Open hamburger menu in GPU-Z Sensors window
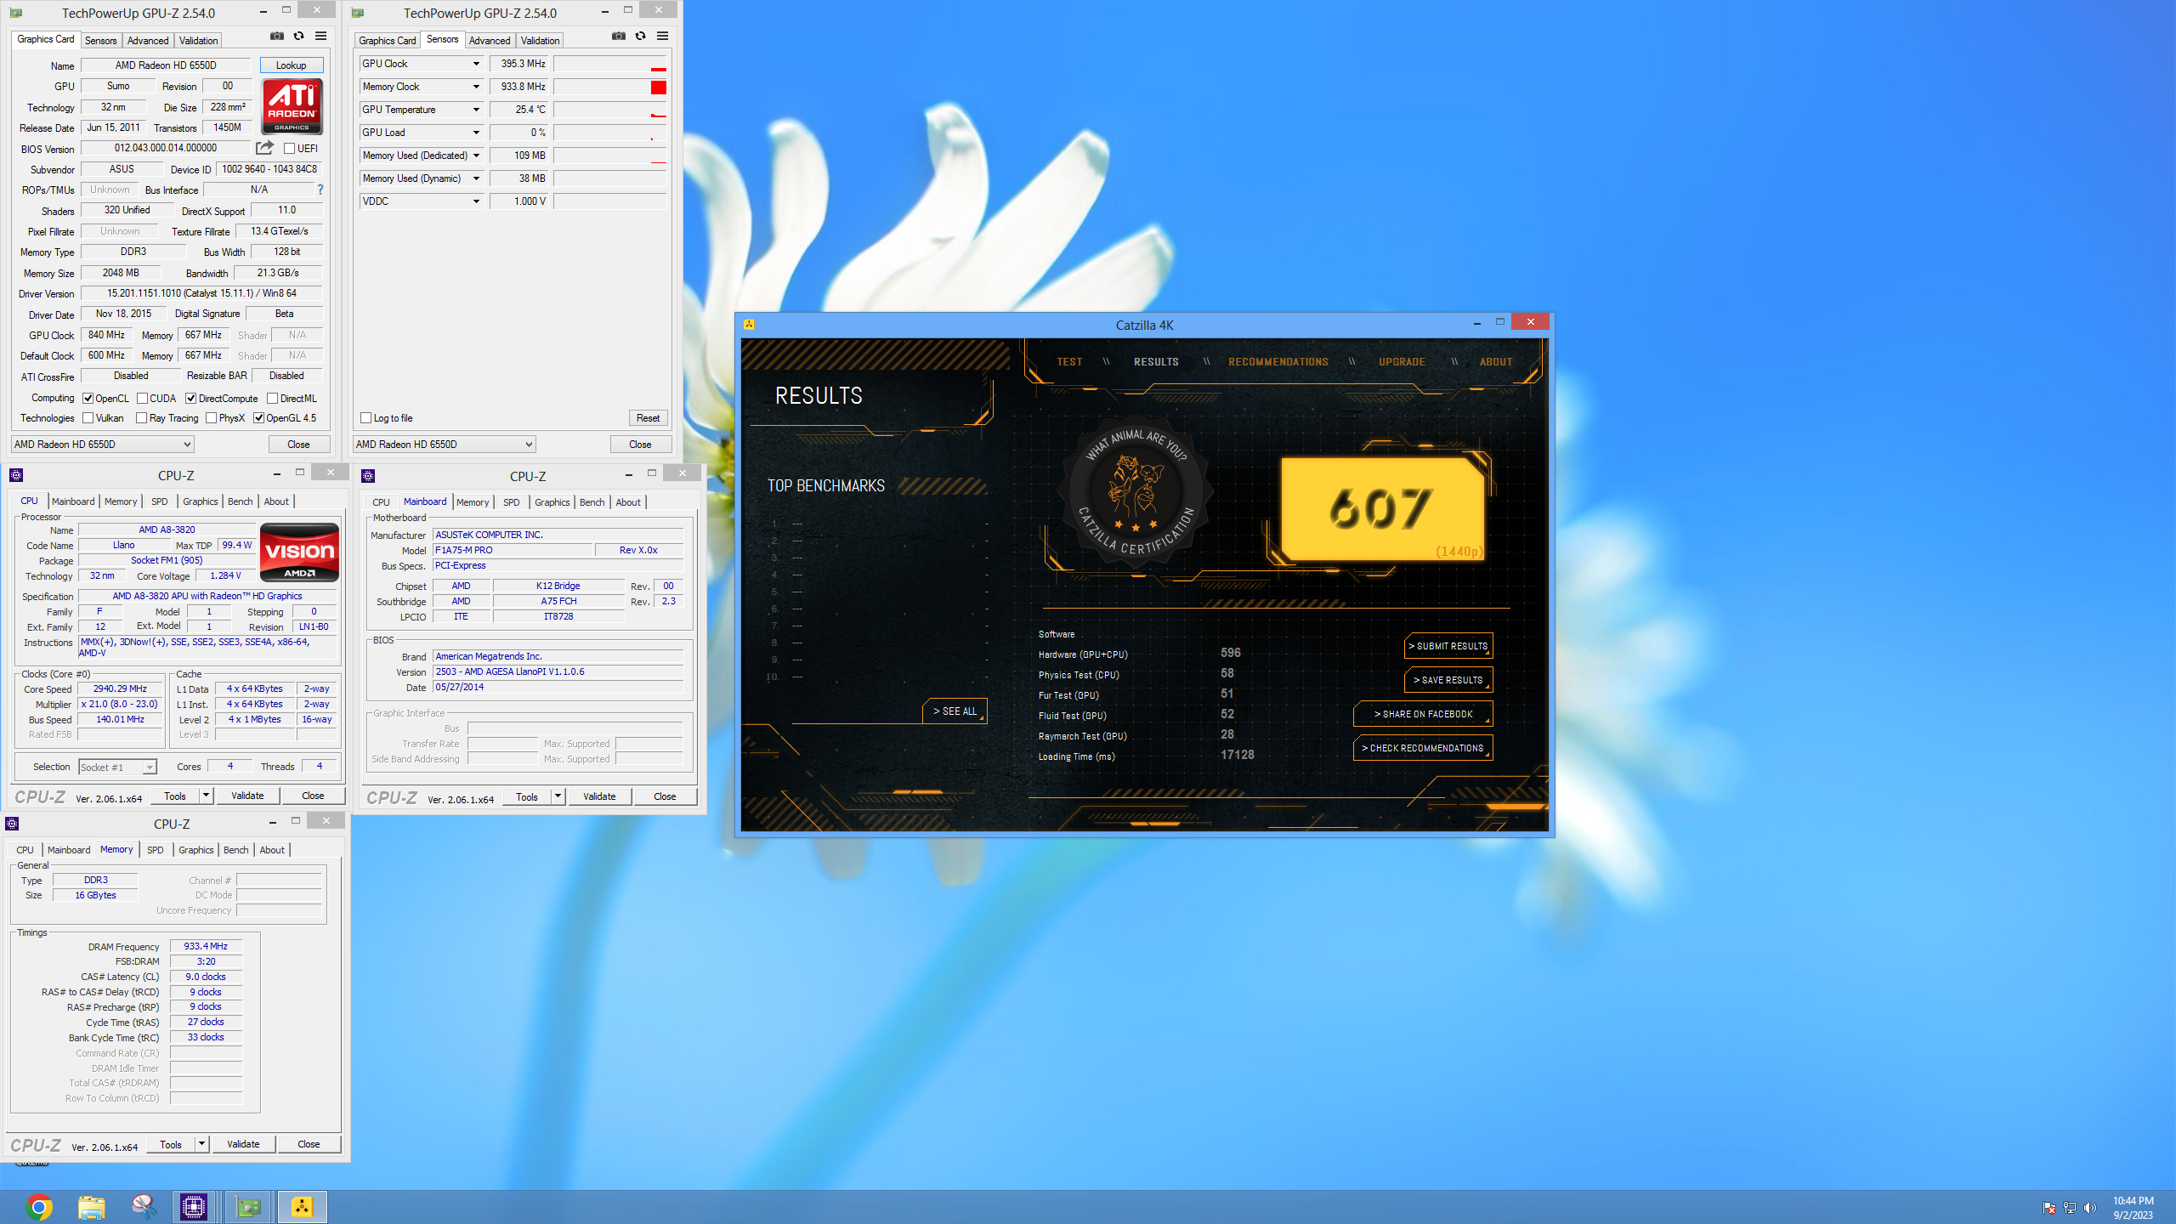 [663, 36]
